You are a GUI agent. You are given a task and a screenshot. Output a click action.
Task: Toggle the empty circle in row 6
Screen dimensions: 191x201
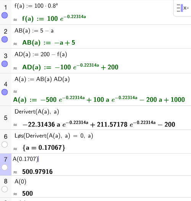(5, 144)
